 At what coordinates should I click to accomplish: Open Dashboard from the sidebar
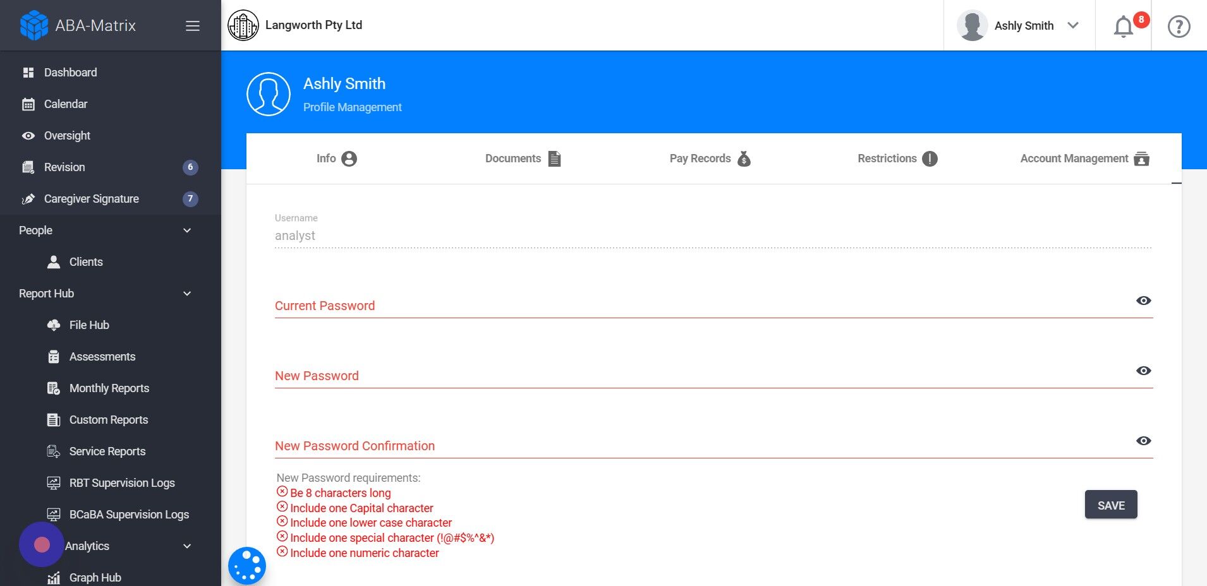click(x=70, y=73)
